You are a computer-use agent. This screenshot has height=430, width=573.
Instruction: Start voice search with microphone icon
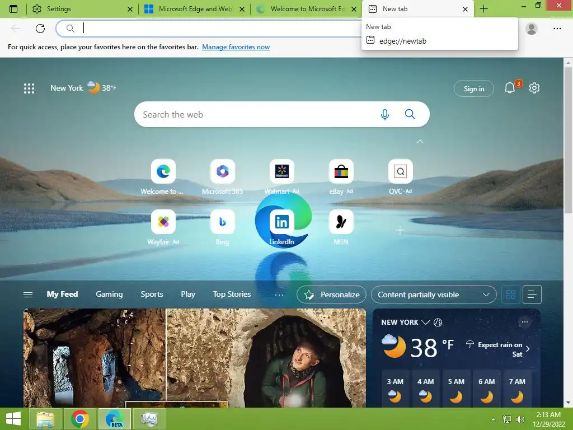[384, 114]
